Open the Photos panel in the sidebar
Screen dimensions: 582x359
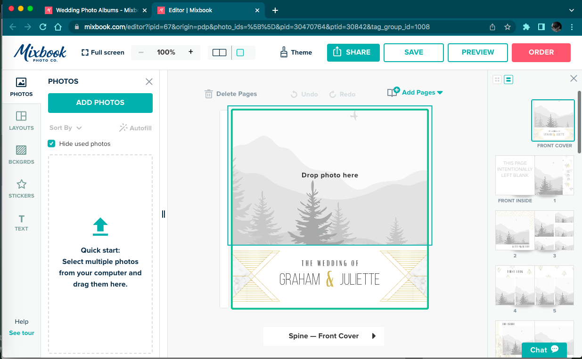click(x=21, y=86)
